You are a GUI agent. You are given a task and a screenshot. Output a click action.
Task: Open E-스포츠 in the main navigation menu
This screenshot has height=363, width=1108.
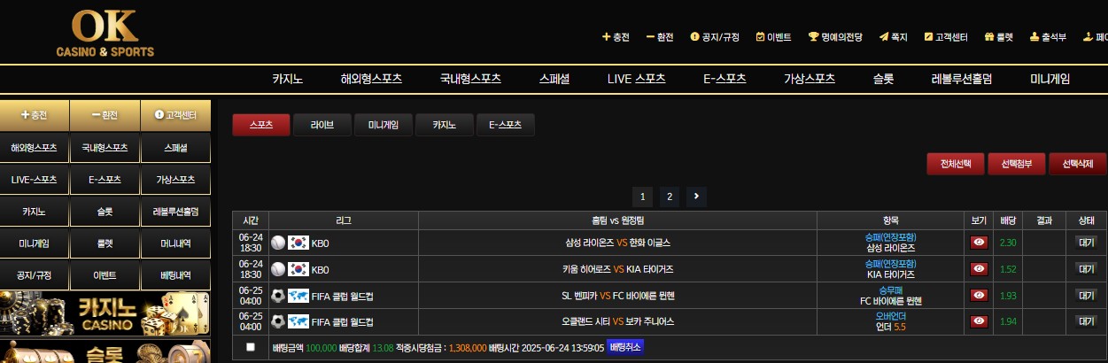[x=724, y=78]
